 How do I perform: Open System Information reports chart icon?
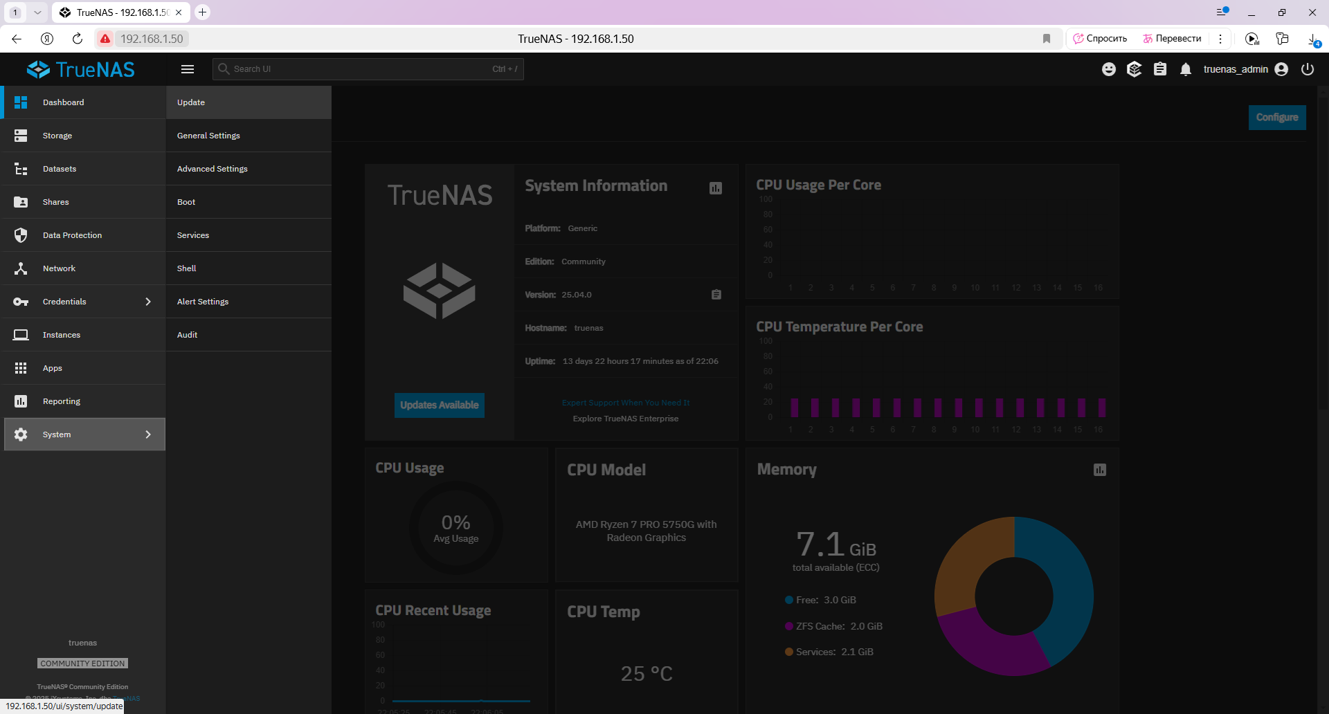pos(716,188)
